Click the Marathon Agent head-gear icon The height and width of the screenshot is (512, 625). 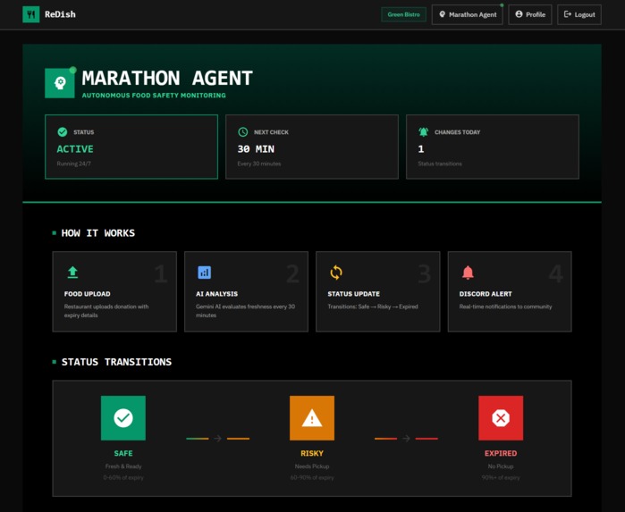pos(60,83)
